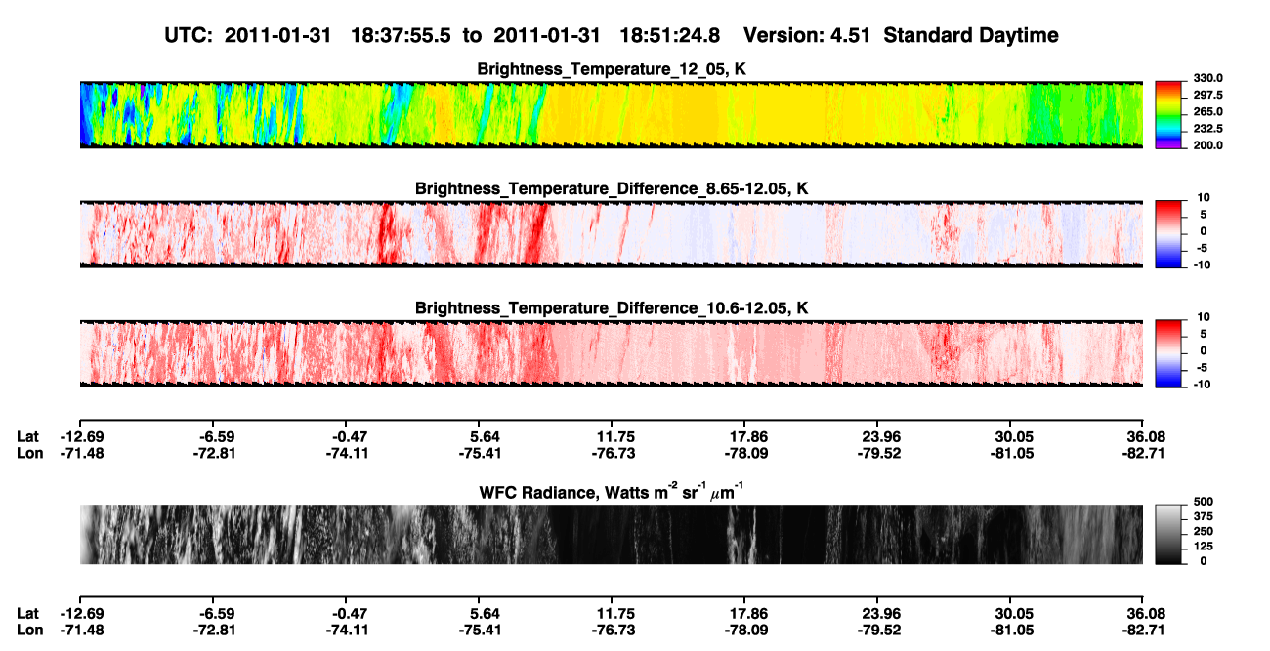The height and width of the screenshot is (651, 1270).
Task: Click the 375 label on the WFC color bar
Action: pos(1203,516)
